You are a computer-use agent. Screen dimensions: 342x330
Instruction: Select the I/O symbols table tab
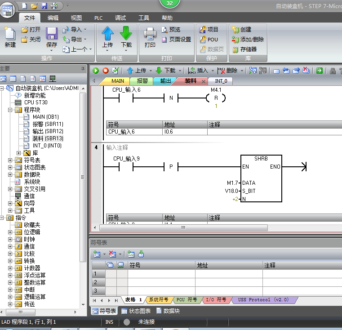tap(216, 300)
